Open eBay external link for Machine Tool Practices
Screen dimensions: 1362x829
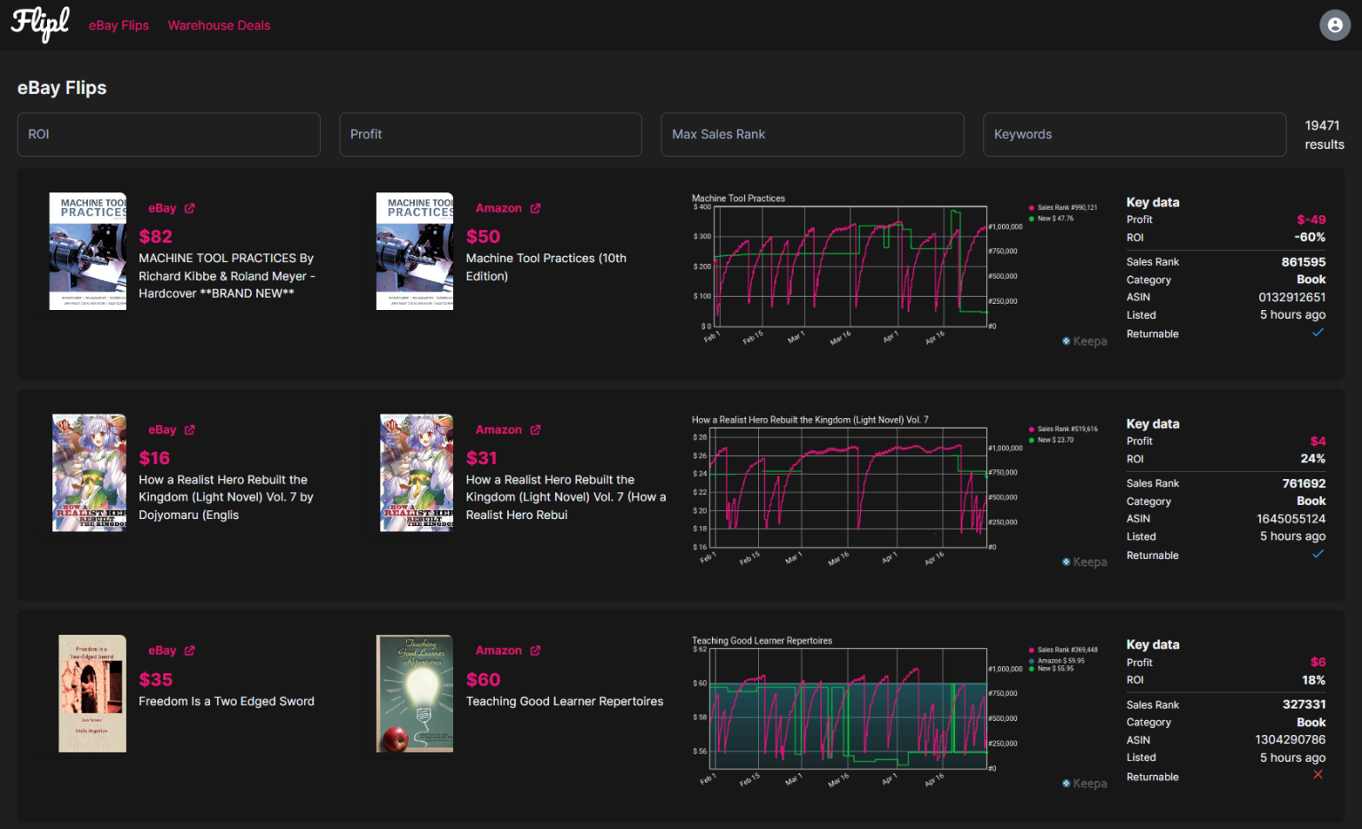coord(190,208)
